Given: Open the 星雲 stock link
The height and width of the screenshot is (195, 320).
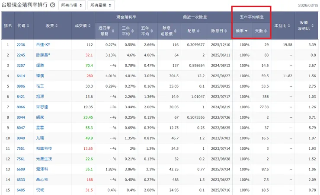Looking at the screenshot, I should [40, 128].
